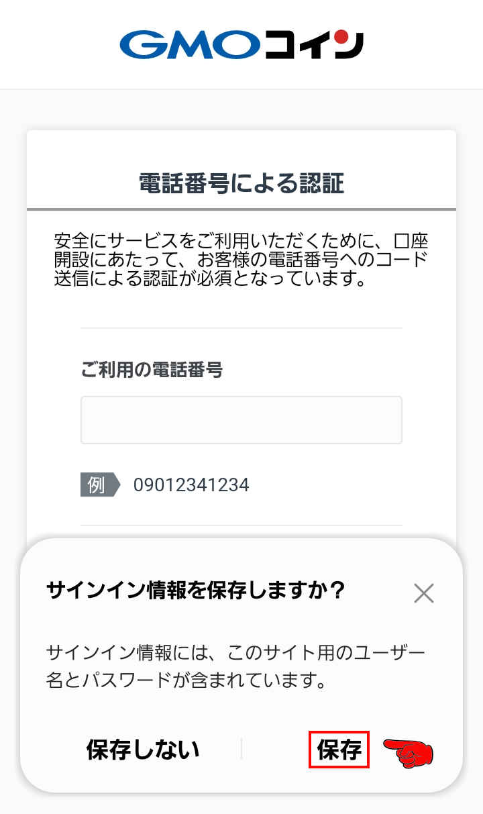Tap the phone number input box

click(x=240, y=419)
